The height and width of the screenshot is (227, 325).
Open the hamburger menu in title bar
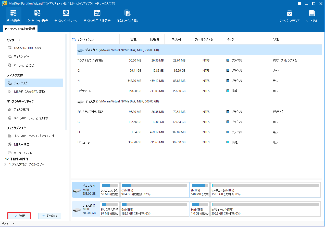299,4
